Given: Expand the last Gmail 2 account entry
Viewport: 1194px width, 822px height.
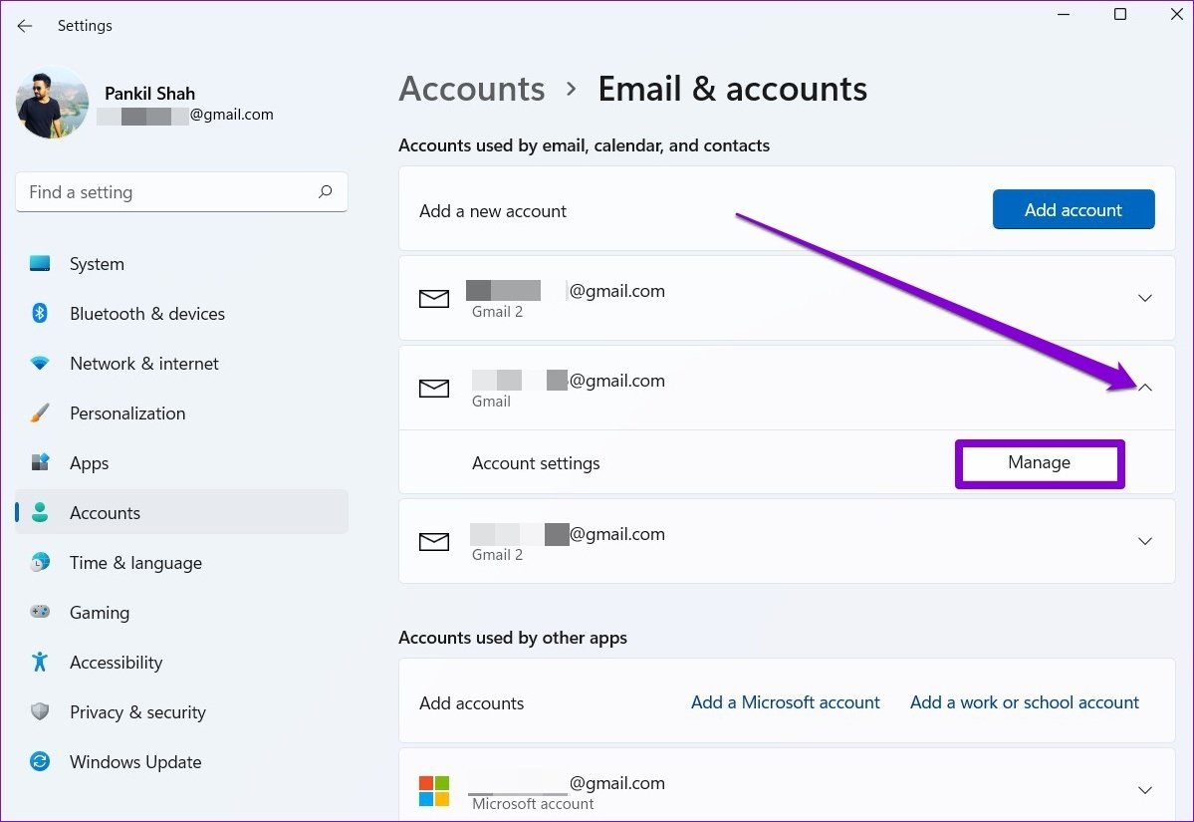Looking at the screenshot, I should 1144,542.
